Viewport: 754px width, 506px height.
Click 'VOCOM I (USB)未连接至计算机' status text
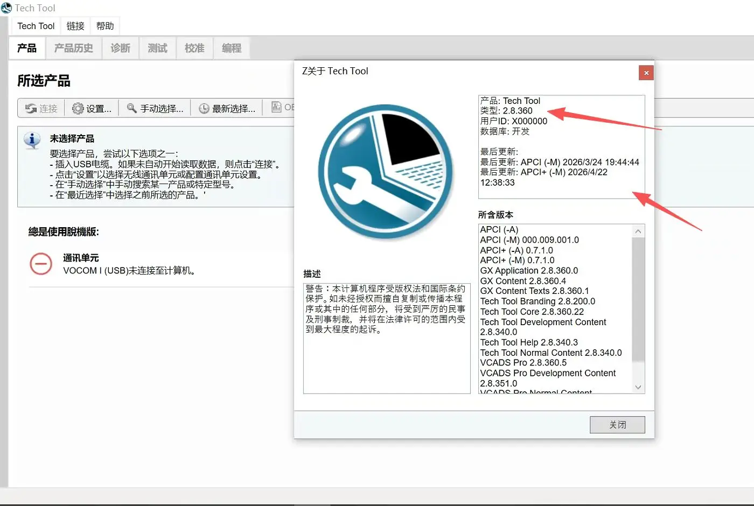click(x=129, y=271)
